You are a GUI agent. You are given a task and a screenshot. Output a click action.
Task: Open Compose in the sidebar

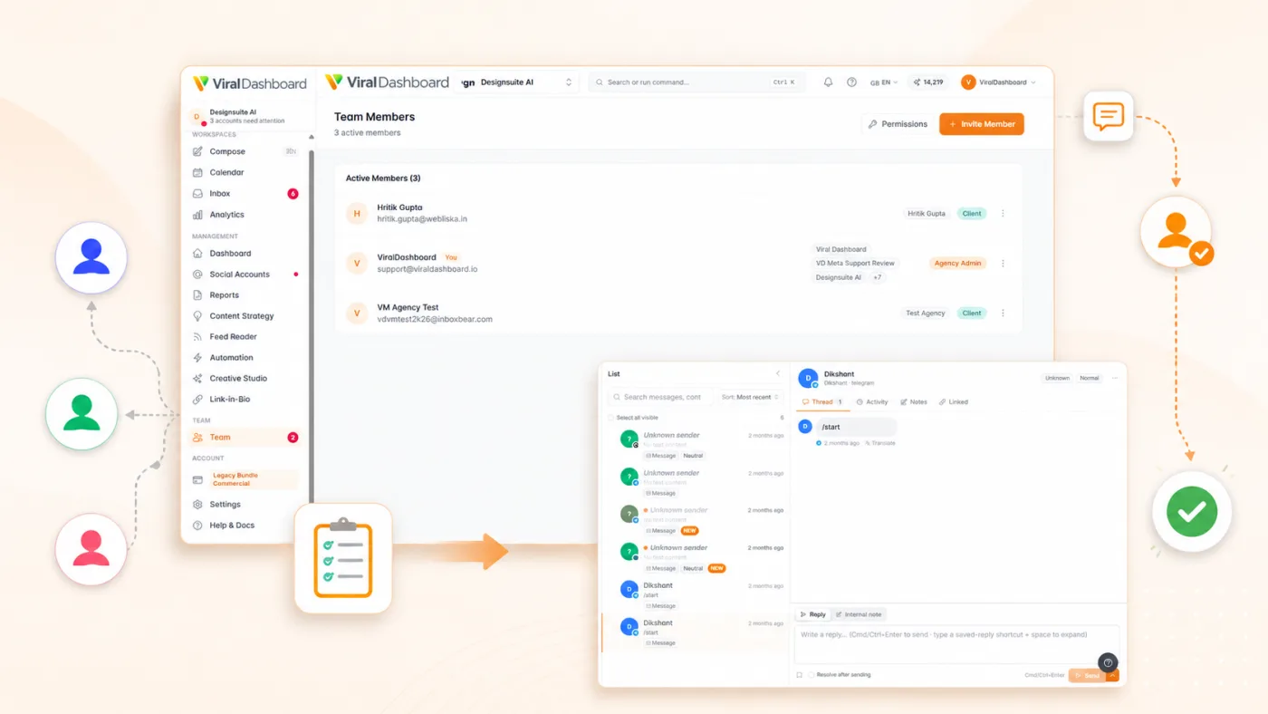coord(245,151)
